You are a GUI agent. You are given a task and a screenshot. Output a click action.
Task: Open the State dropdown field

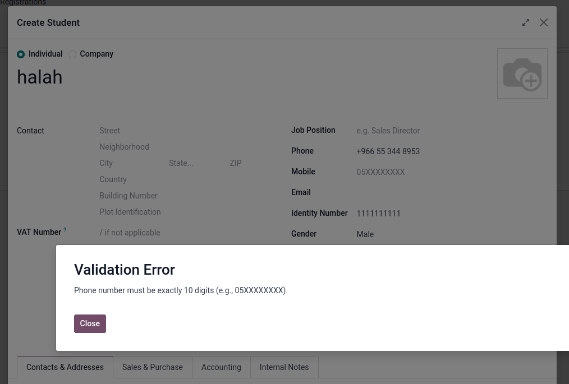point(197,163)
